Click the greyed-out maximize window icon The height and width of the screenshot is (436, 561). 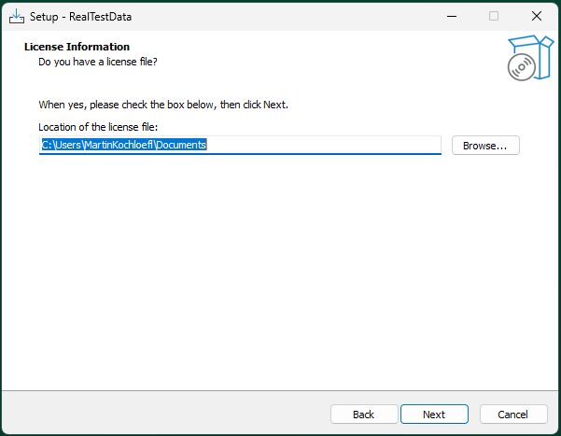[x=494, y=16]
